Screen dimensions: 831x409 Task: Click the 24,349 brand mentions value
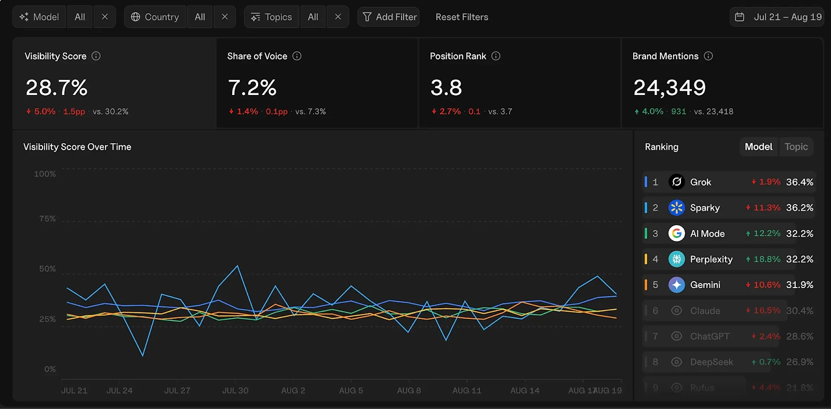669,88
